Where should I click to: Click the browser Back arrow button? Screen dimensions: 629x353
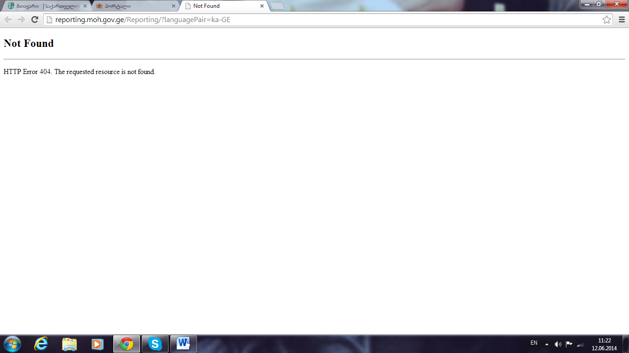click(x=8, y=19)
